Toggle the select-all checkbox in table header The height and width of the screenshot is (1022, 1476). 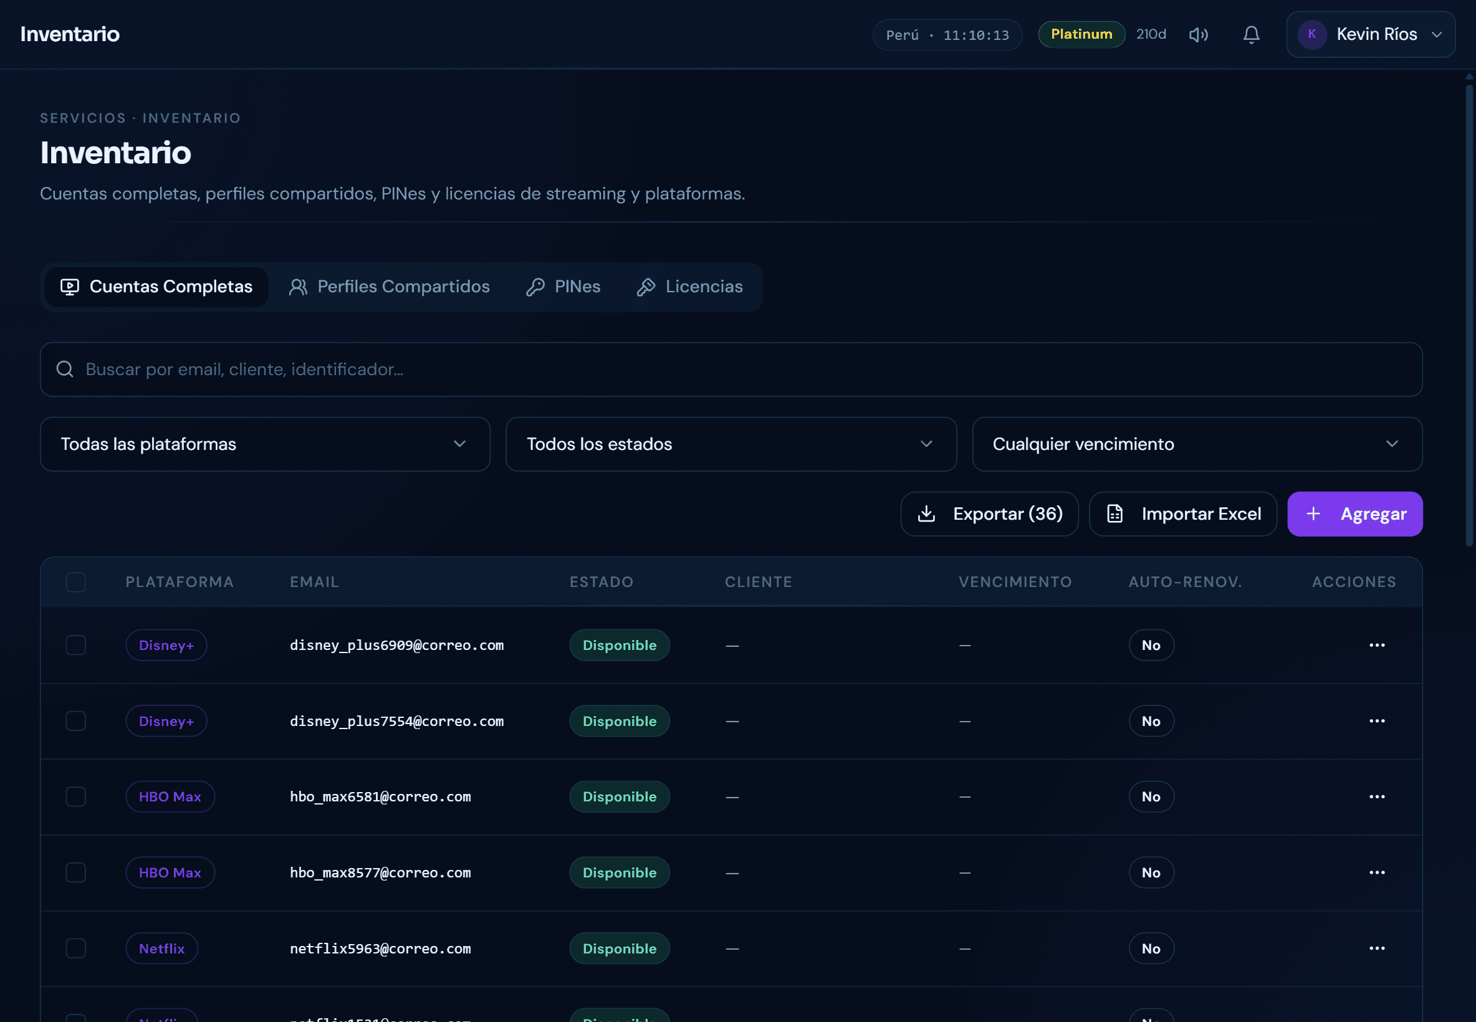75,582
